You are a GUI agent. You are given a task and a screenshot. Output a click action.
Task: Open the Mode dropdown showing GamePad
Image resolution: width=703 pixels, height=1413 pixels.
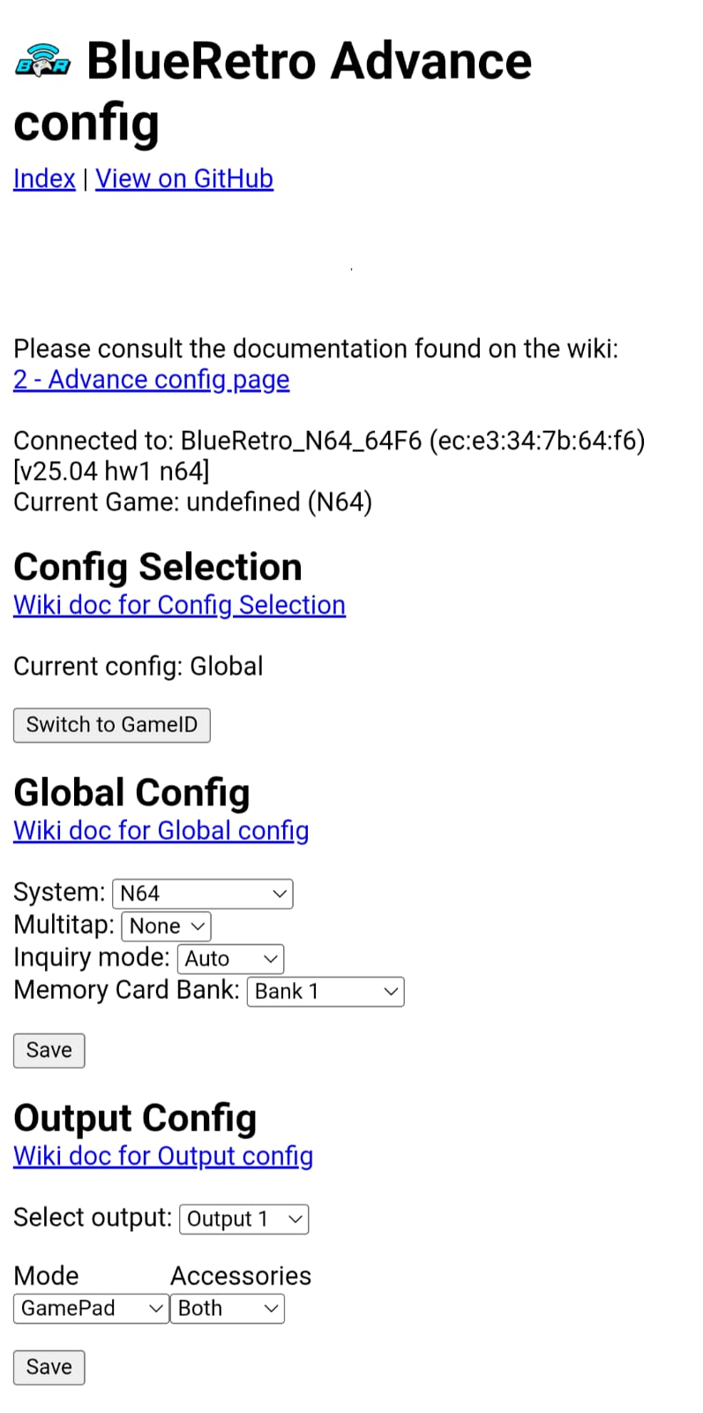tap(91, 1309)
